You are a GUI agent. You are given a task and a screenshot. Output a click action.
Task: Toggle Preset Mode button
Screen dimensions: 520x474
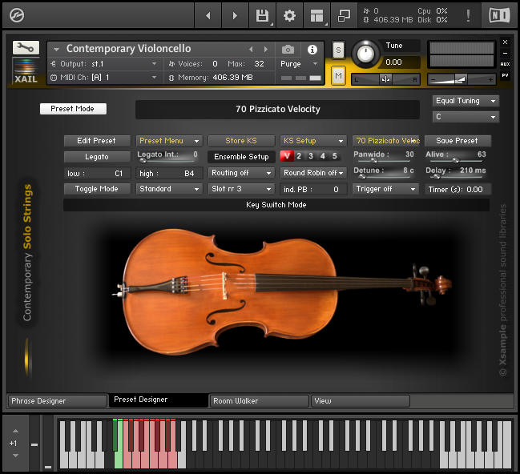tap(73, 109)
